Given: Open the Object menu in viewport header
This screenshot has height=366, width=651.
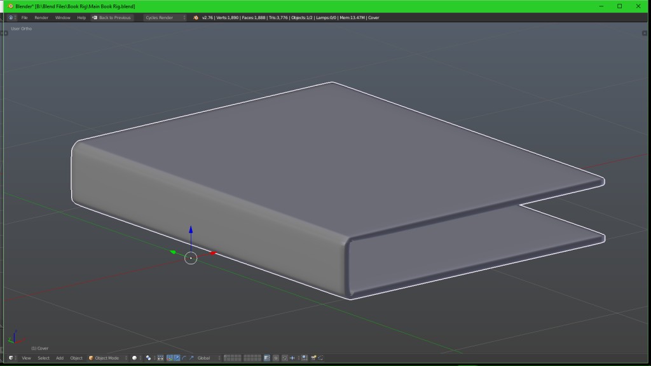Looking at the screenshot, I should [x=76, y=357].
